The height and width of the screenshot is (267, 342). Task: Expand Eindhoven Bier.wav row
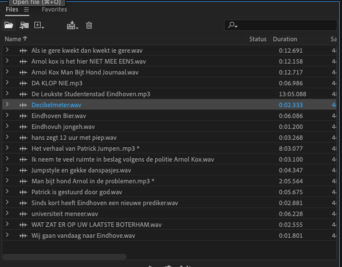tap(7, 115)
